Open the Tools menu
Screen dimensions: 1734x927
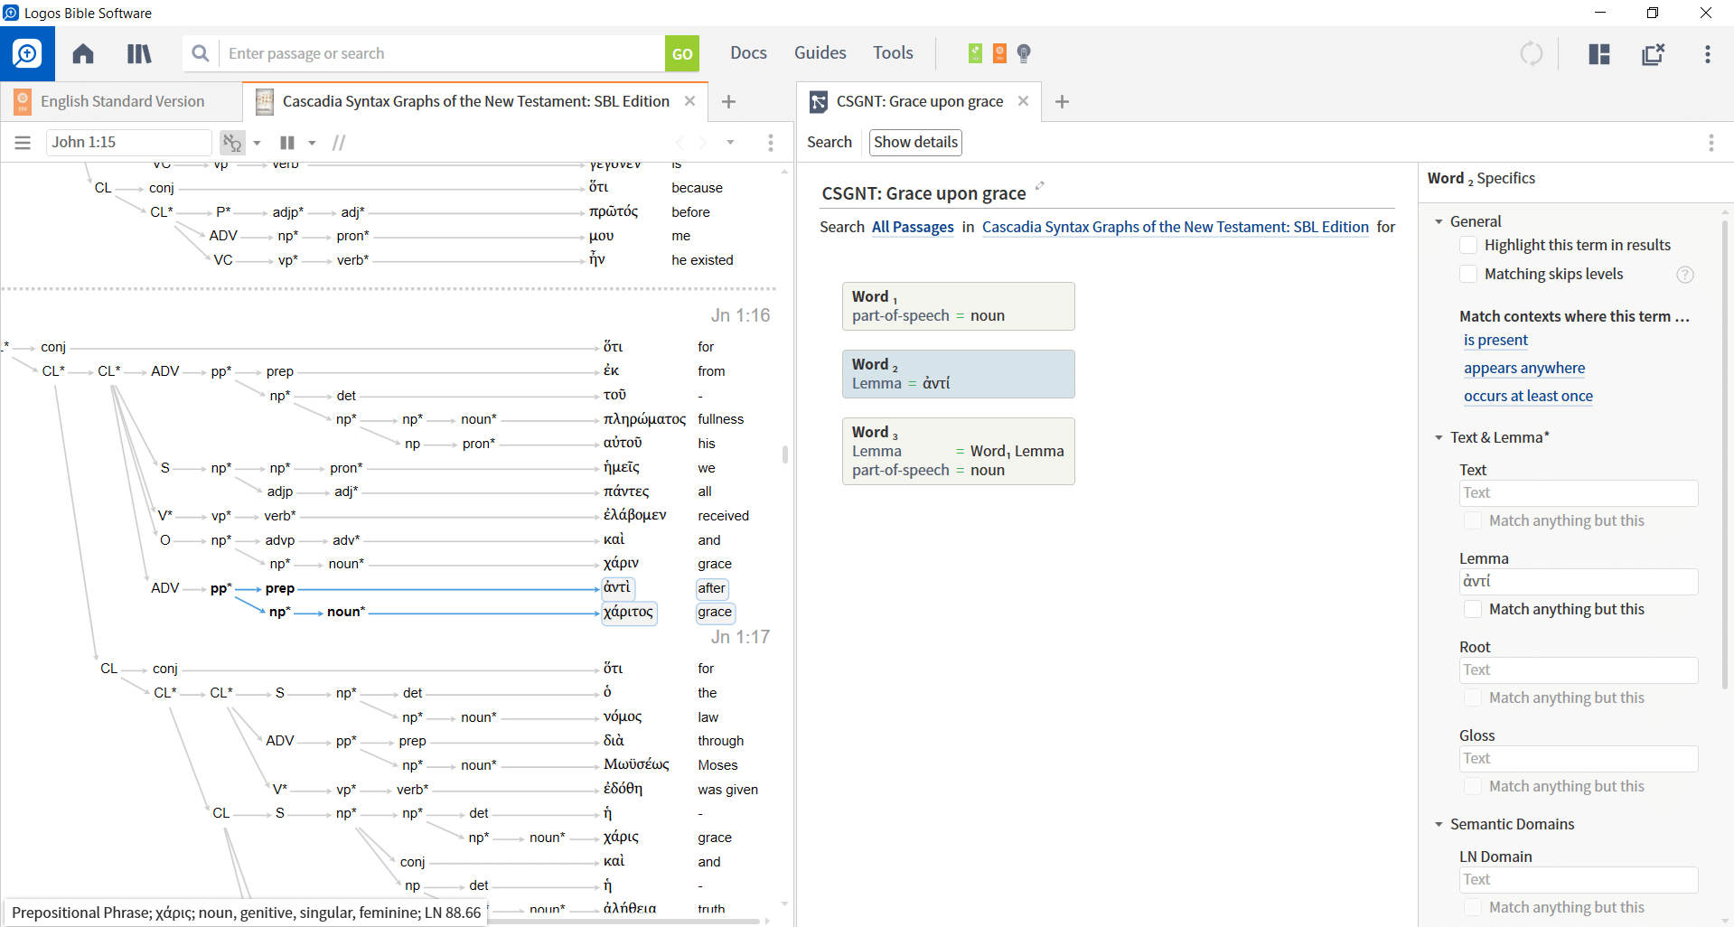tap(893, 53)
